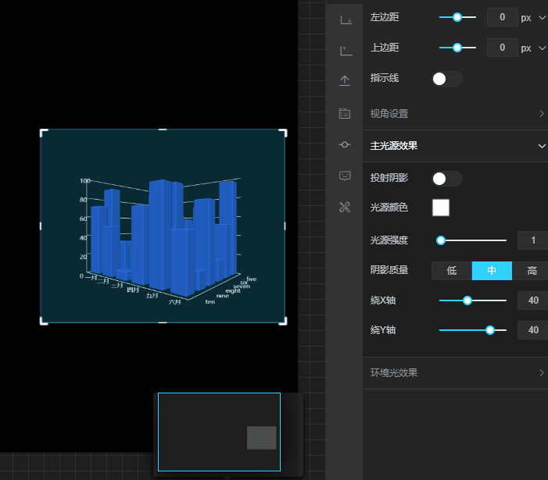Image resolution: width=548 pixels, height=480 pixels.
Task: Open the X-axis settings icon
Action: tap(346, 20)
